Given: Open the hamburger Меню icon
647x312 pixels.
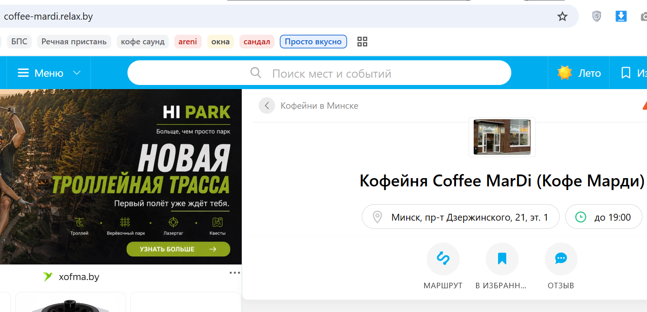Looking at the screenshot, I should point(23,73).
